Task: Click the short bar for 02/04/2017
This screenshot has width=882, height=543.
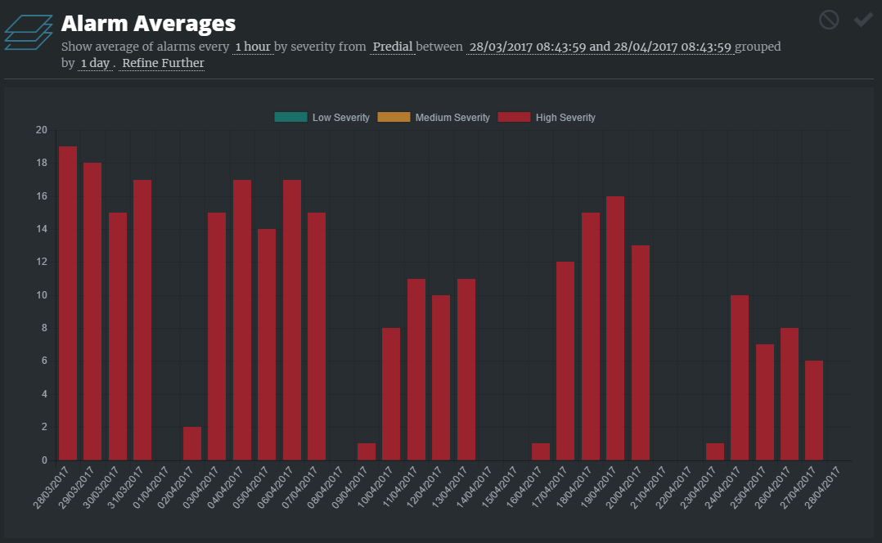Action: (192, 443)
